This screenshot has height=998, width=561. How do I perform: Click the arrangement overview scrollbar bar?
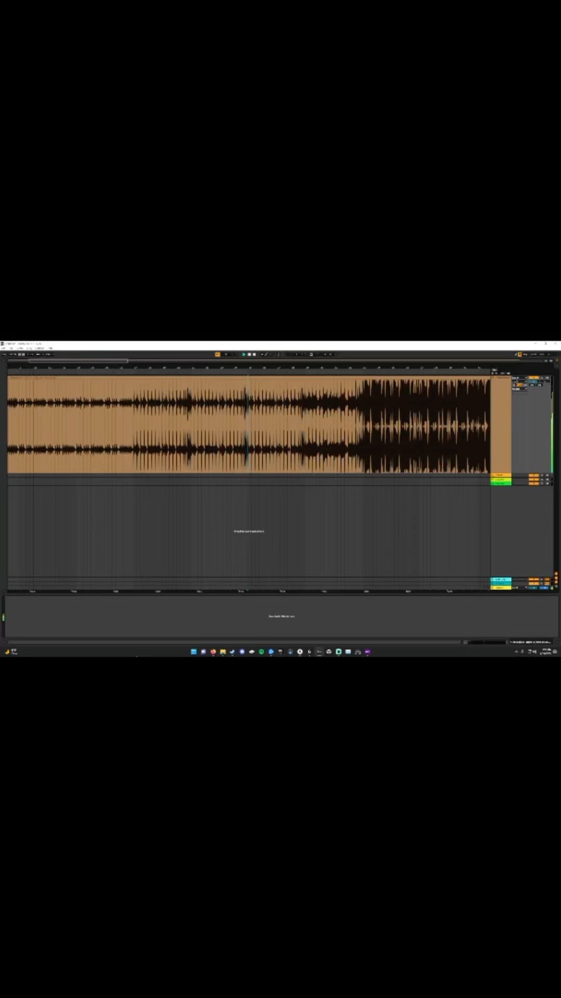pos(78,361)
